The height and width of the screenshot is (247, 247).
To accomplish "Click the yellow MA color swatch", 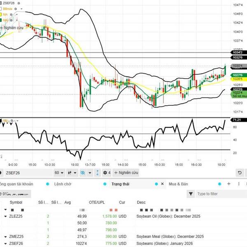I will (2, 14).
